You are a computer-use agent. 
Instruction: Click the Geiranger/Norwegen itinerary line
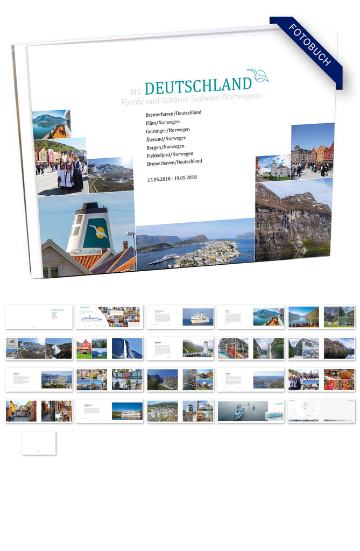point(167,130)
